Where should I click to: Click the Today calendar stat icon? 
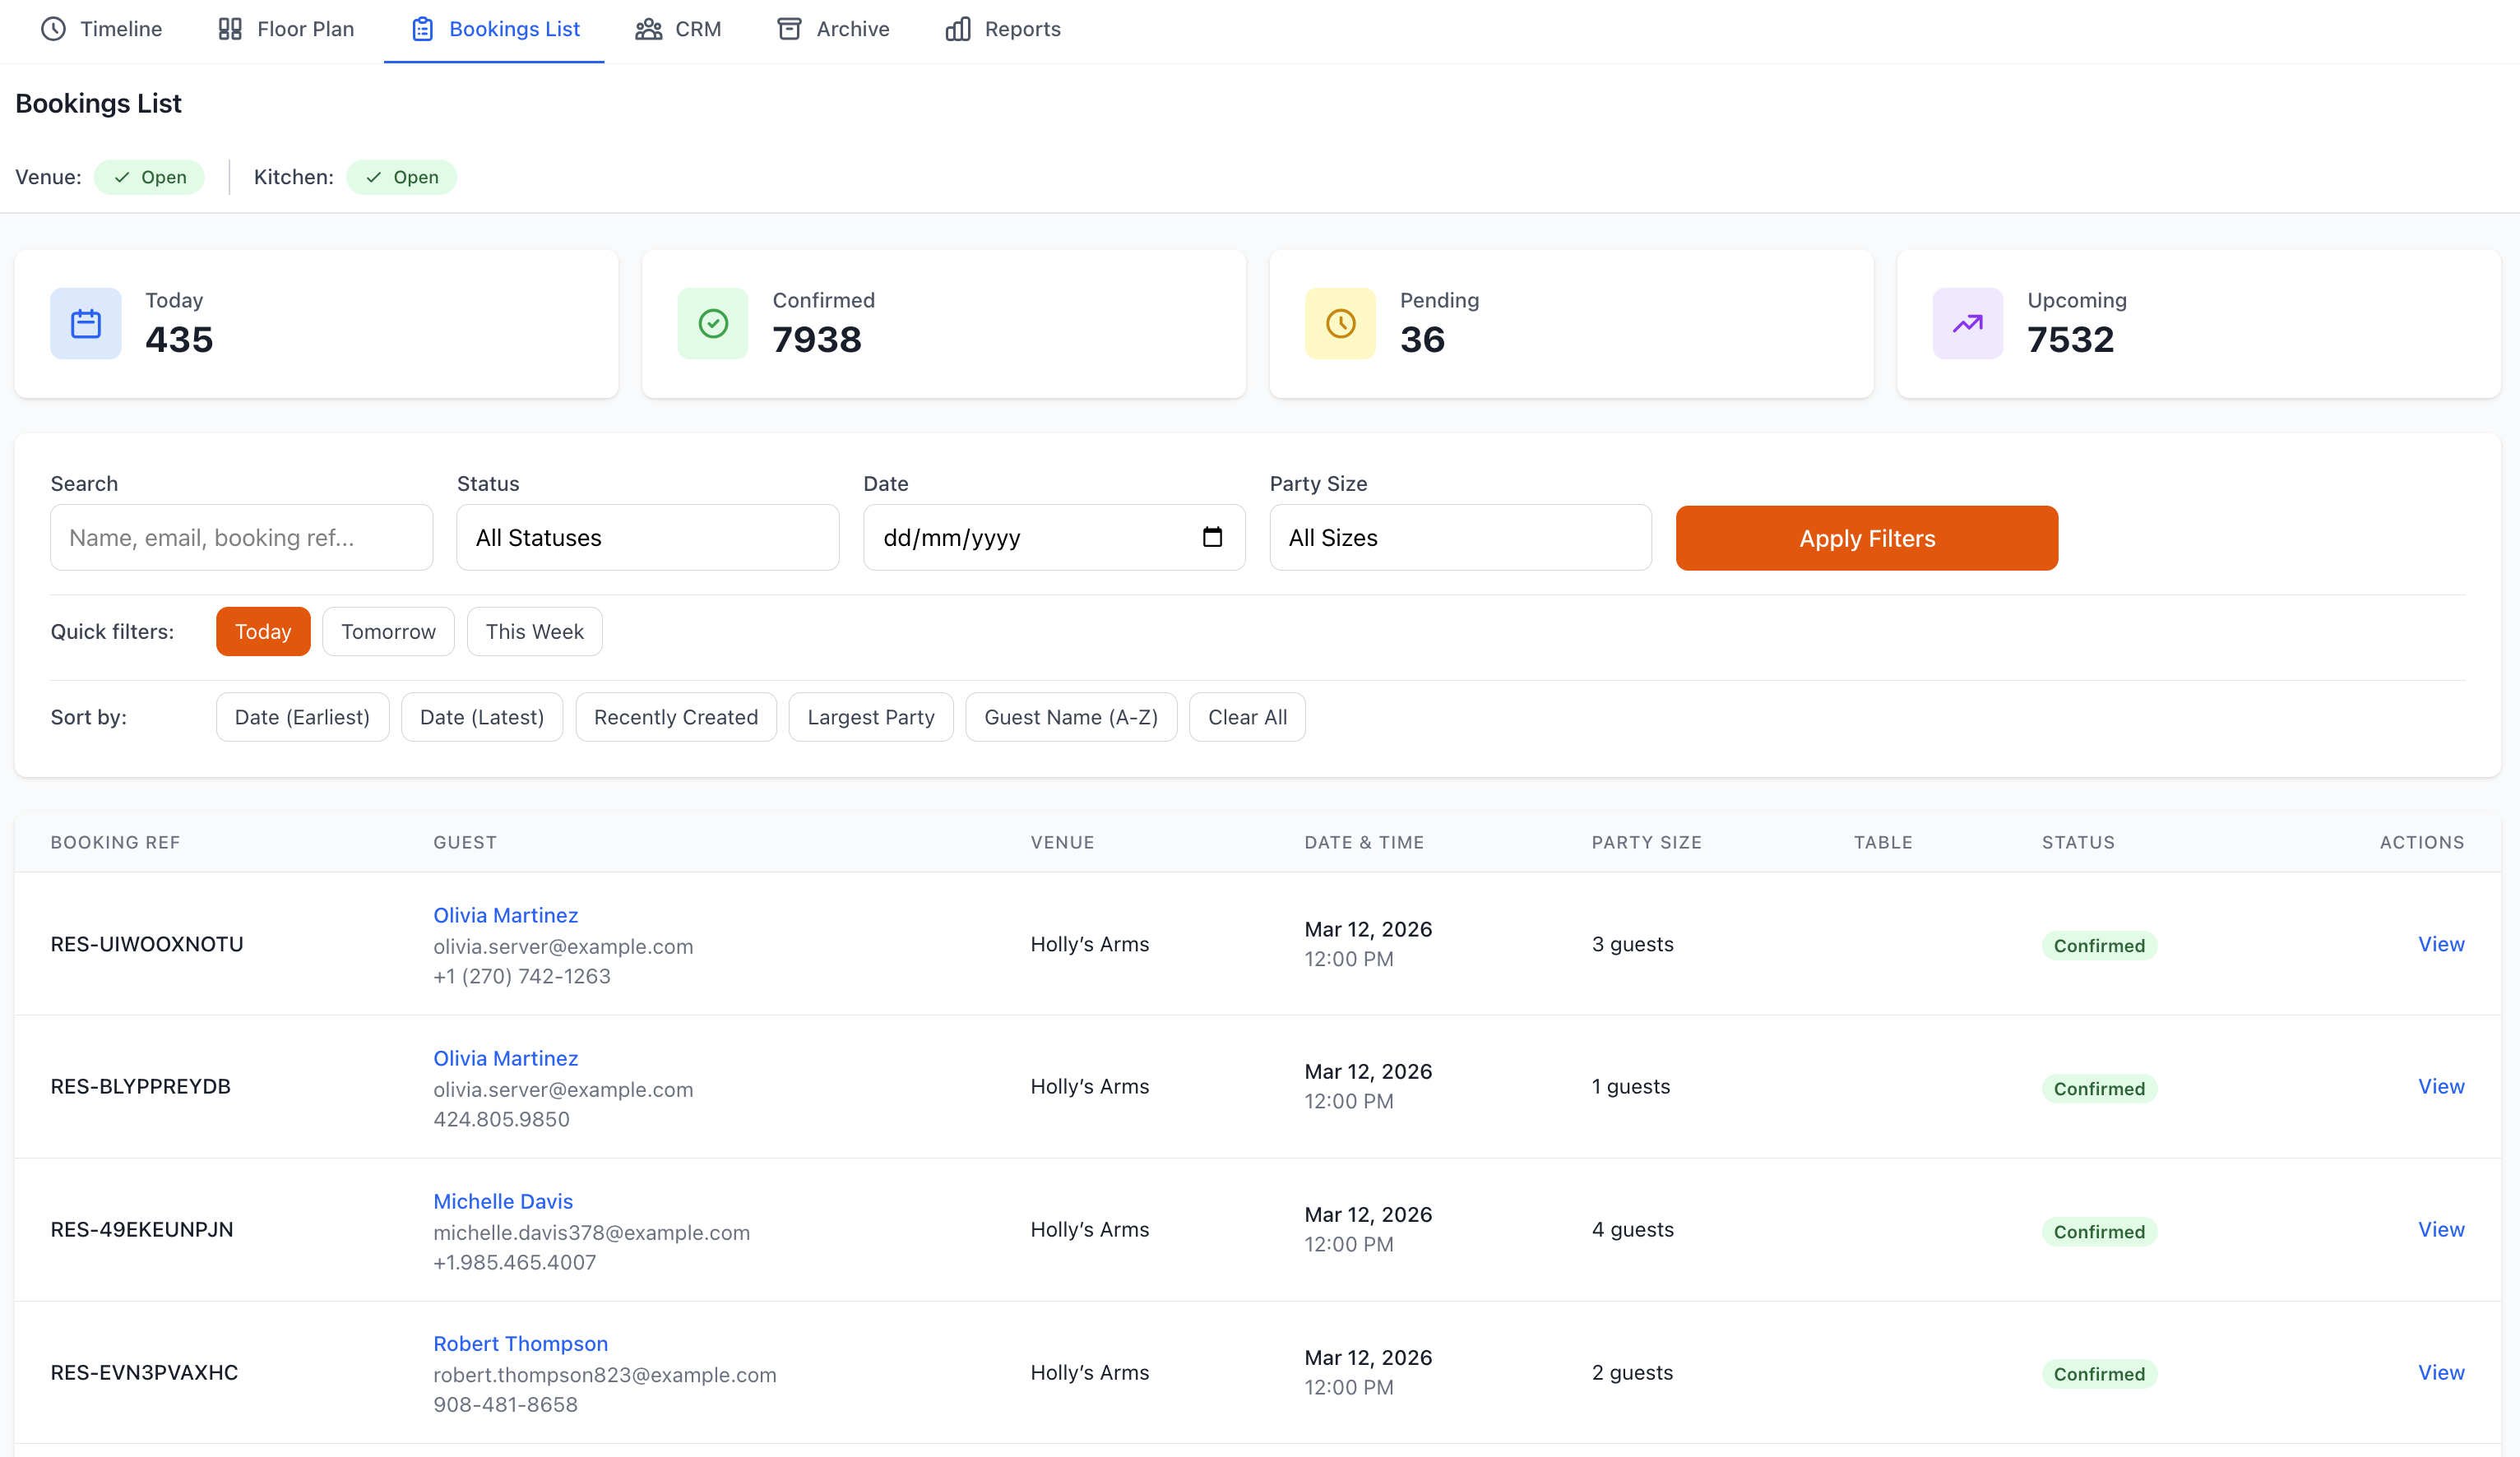click(85, 323)
